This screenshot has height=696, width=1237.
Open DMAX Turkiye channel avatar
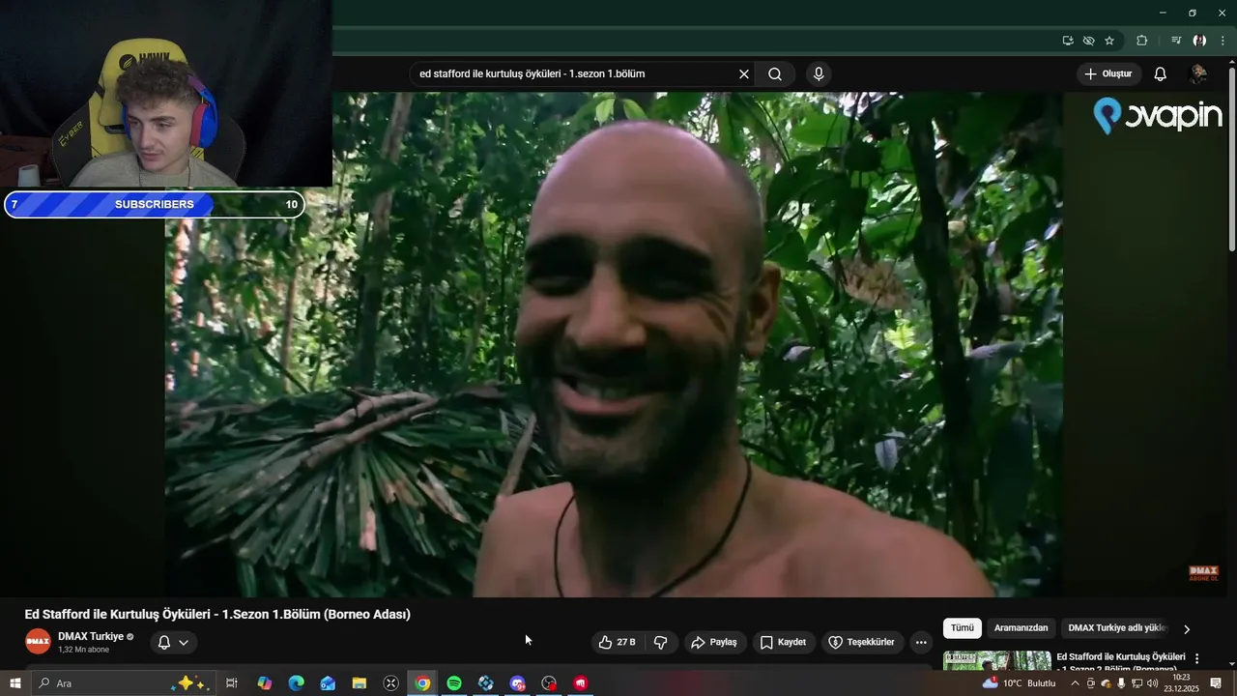38,642
